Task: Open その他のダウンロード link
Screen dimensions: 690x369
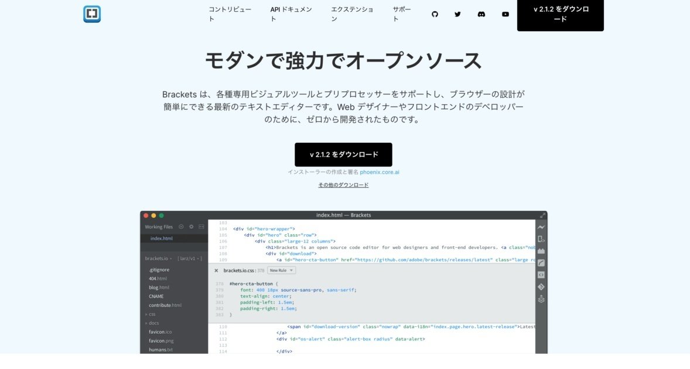Action: (343, 184)
